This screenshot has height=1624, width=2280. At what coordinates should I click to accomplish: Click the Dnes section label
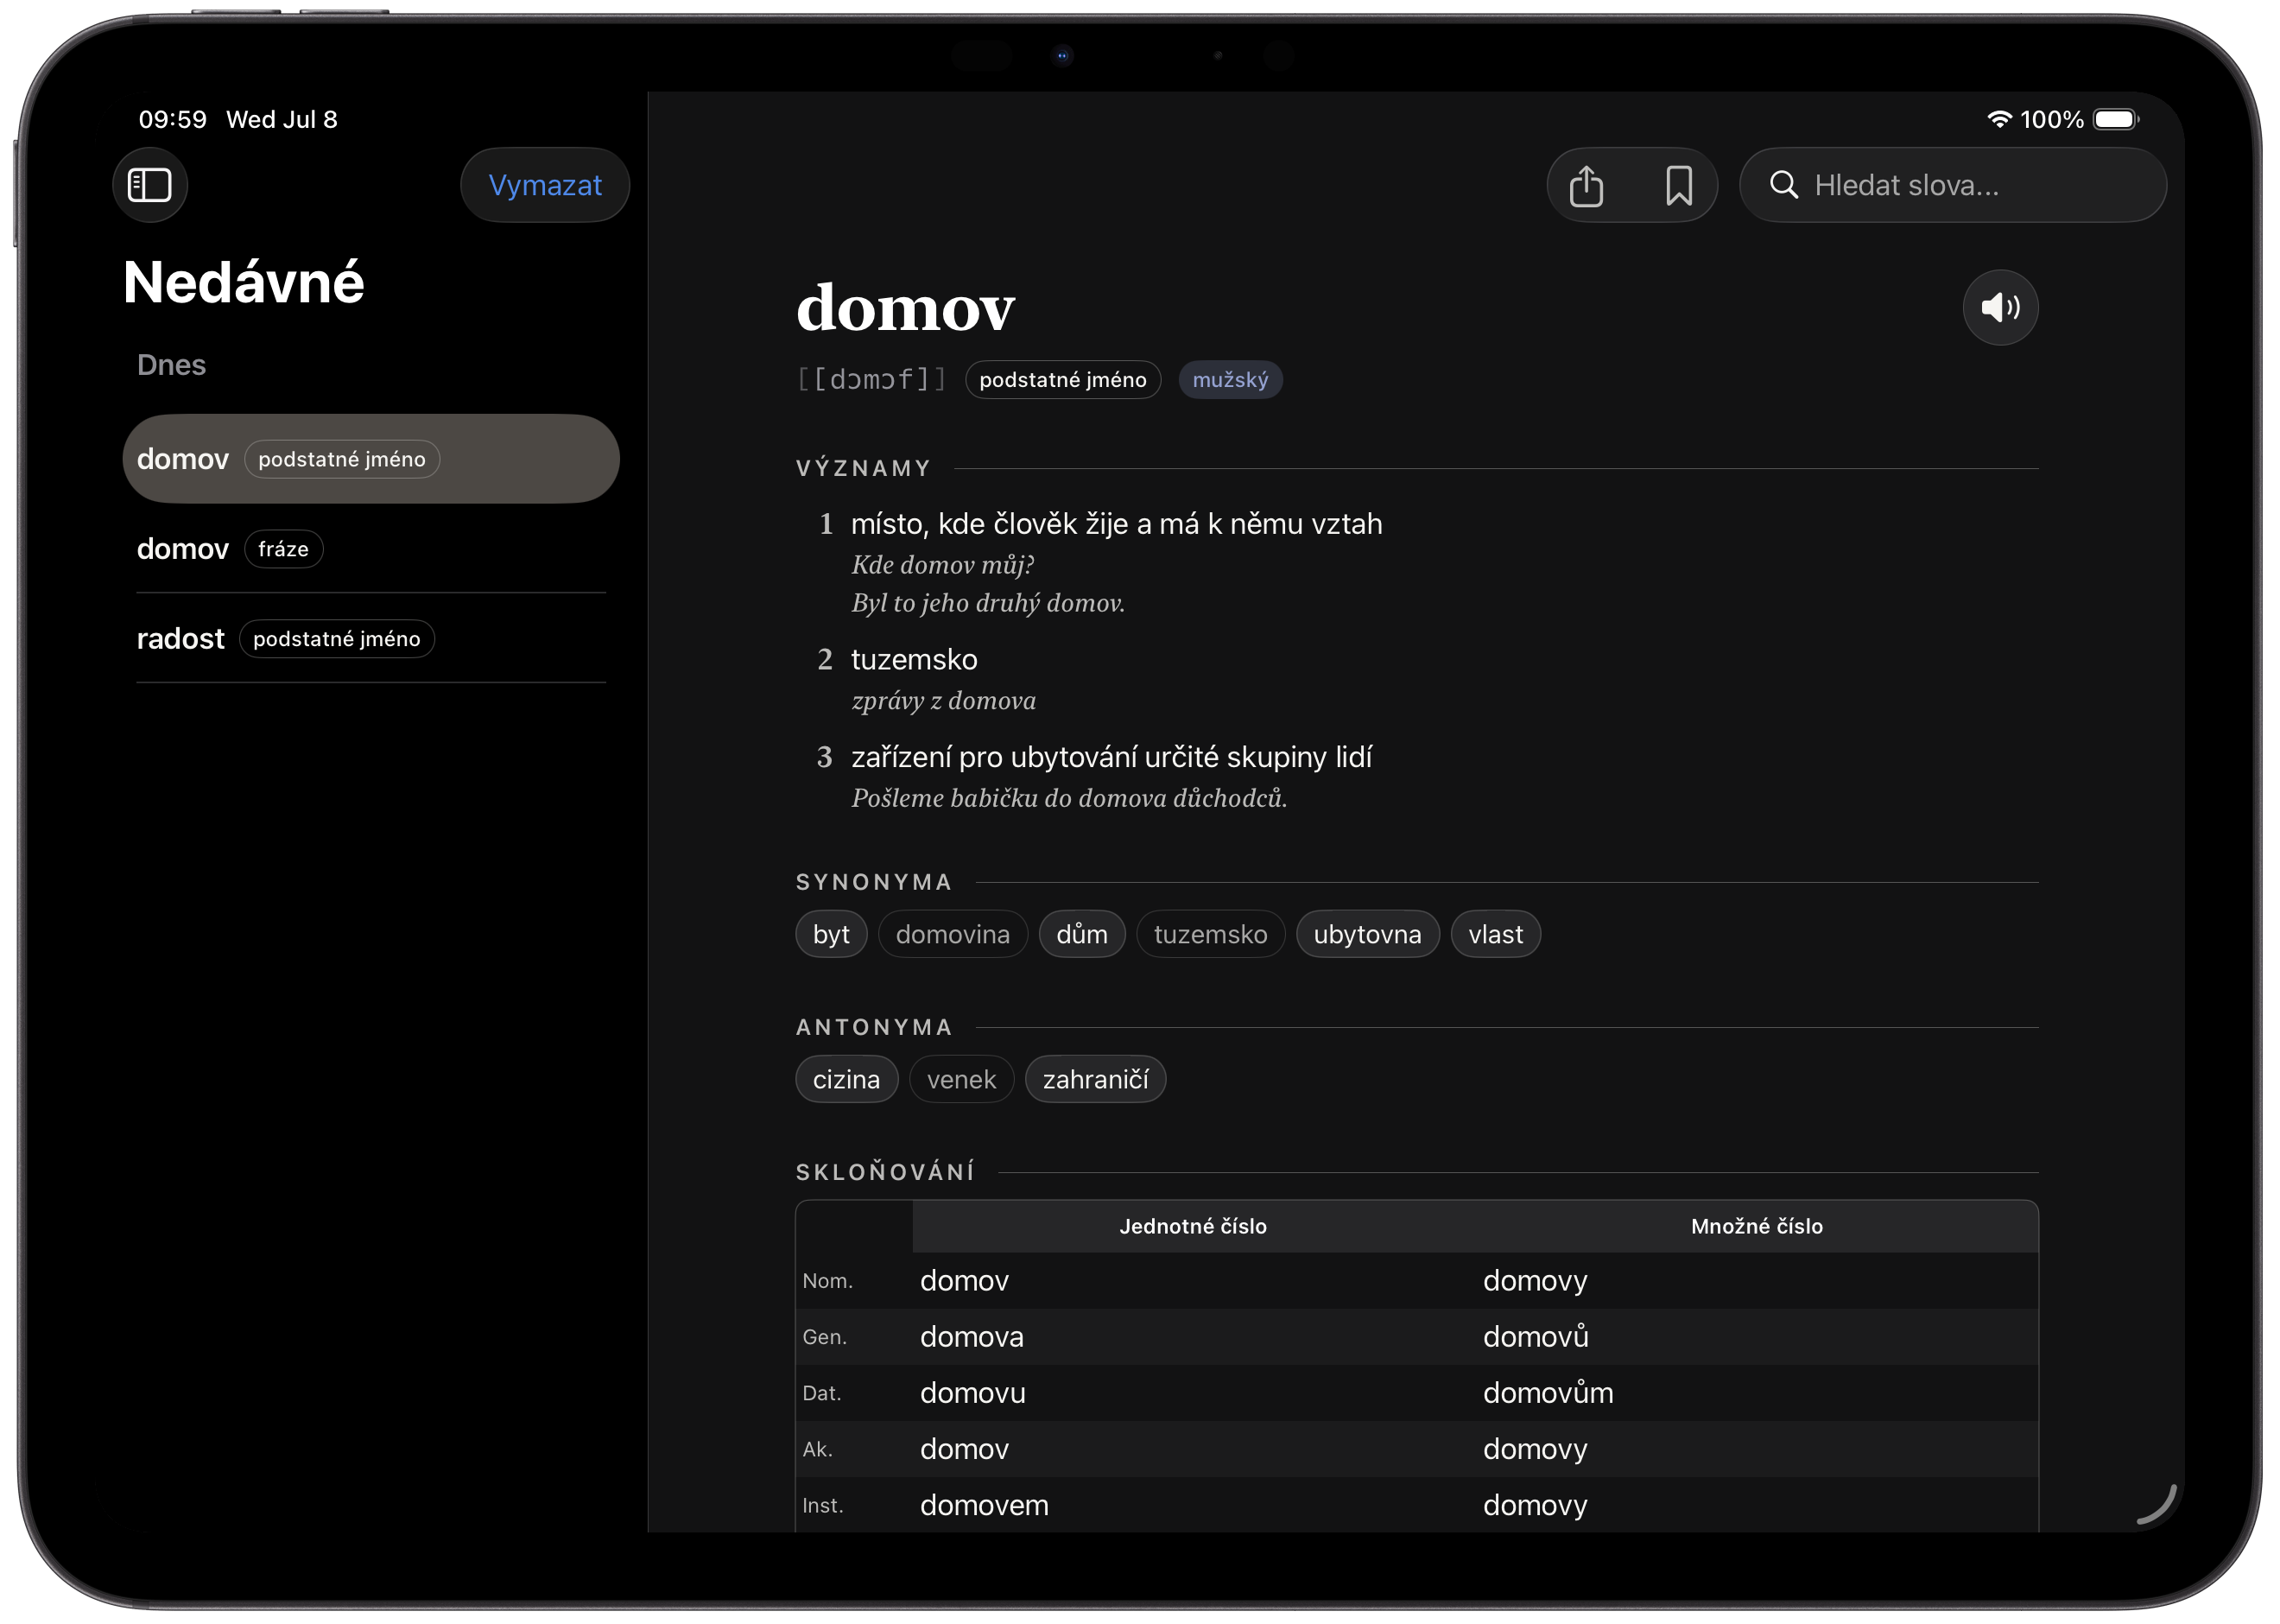click(x=171, y=365)
